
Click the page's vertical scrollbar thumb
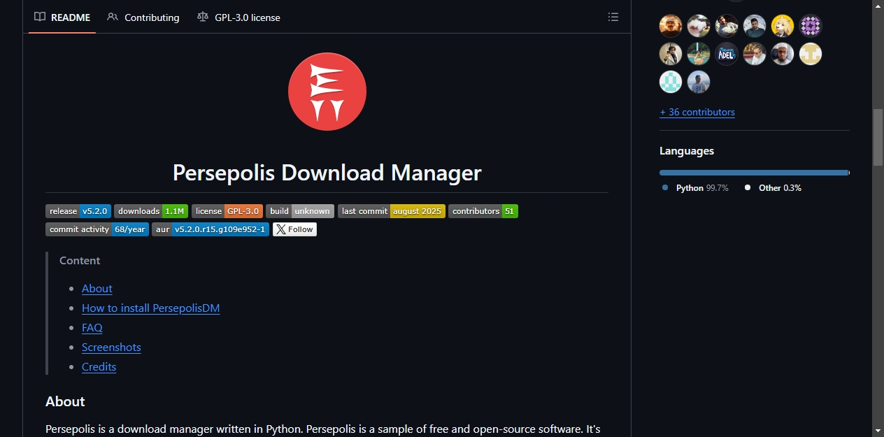pyautogui.click(x=878, y=136)
